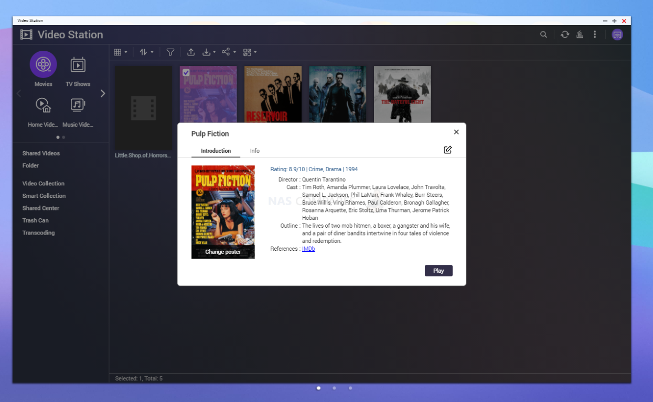The image size is (653, 402).
Task: Open Shared Videos in sidebar
Action: 41,153
